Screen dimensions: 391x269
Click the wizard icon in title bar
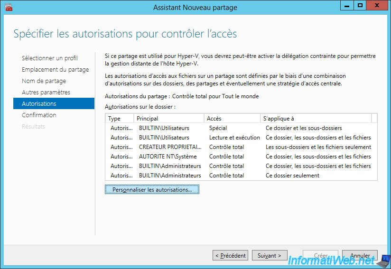[8, 7]
